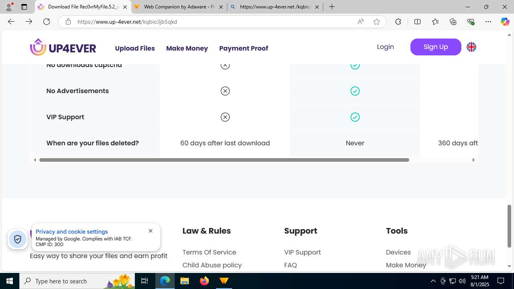Screen dimensions: 514x289
Task: Click the Sign Up button
Action: point(436,47)
